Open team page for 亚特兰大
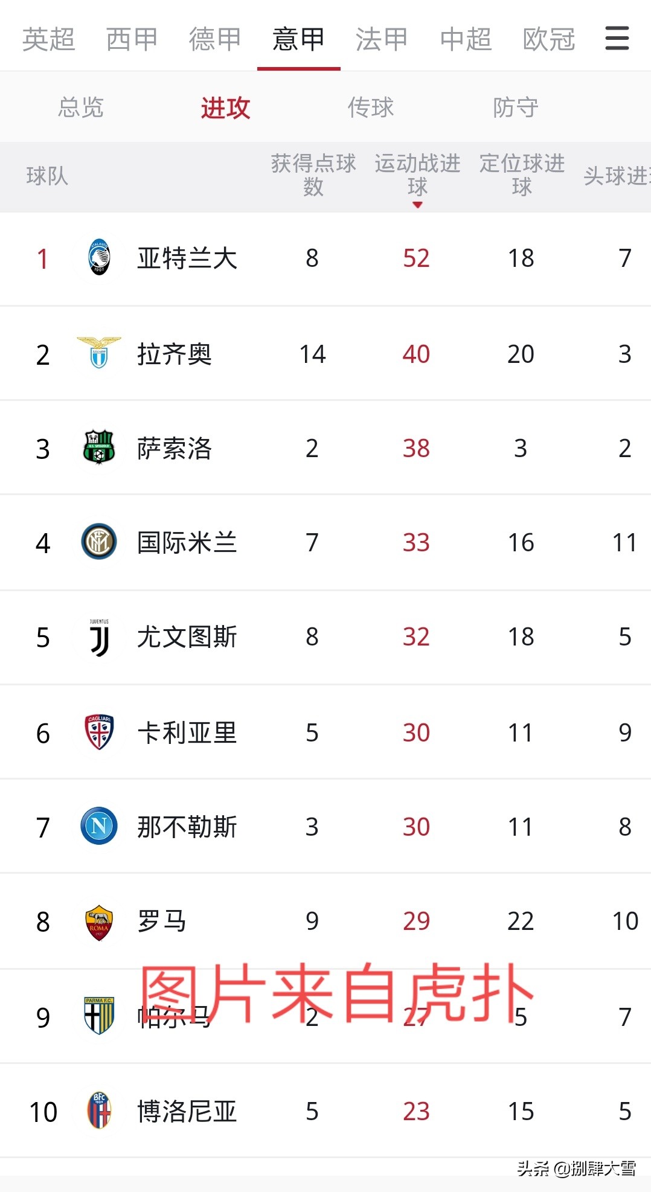Screen dimensions: 651x1192 click(187, 258)
